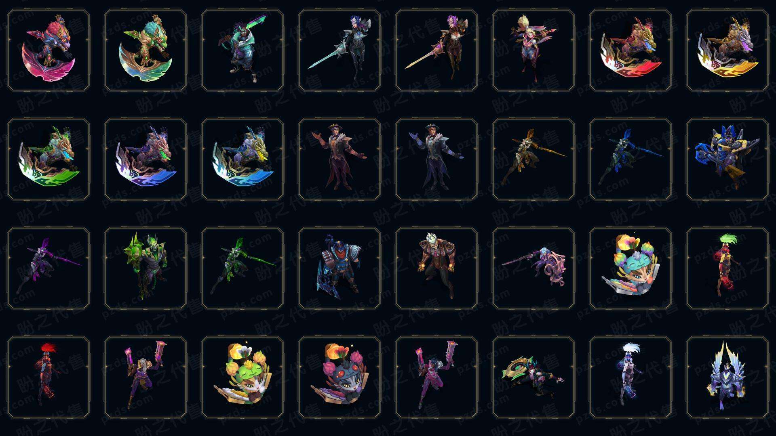
Task: Click the golden spear-wielding leaping character
Action: (533, 159)
